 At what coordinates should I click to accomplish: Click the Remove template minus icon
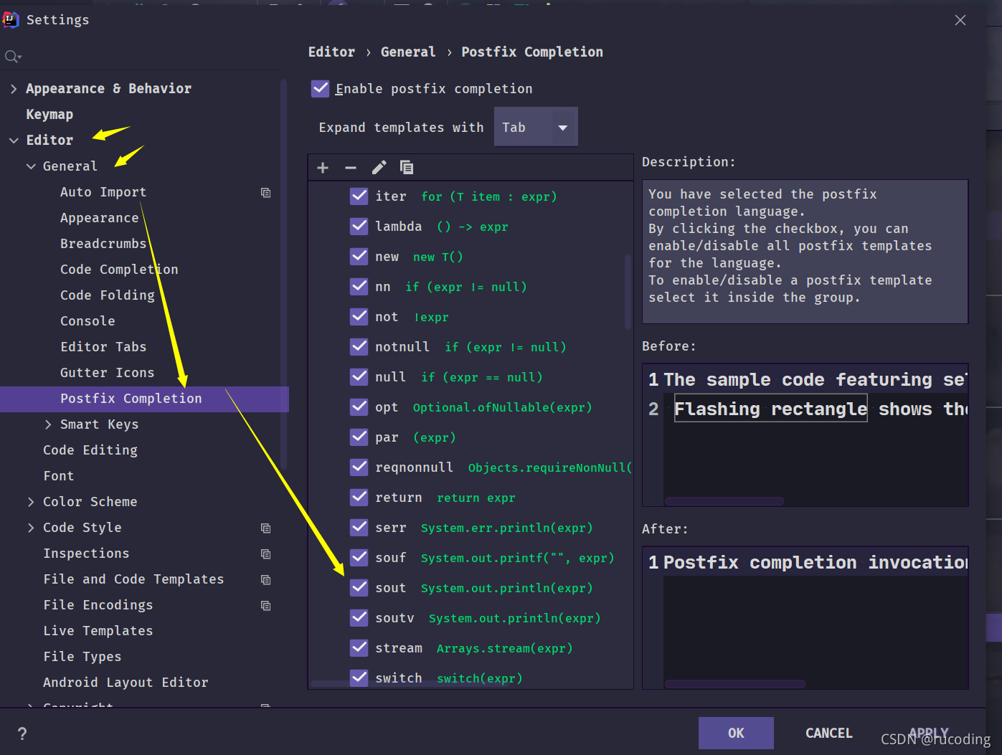pos(351,168)
